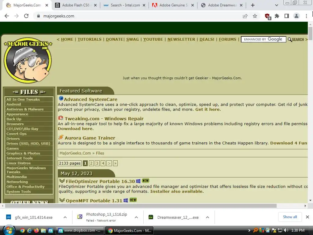Open the HOME navigation link
This screenshot has height=235, width=313.
click(67, 39)
